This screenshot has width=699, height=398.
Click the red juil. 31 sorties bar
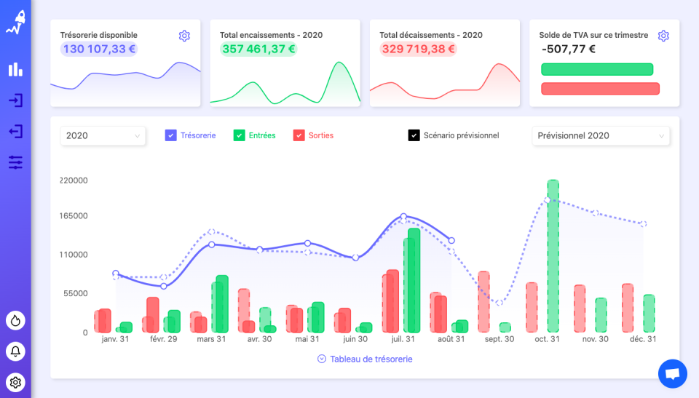(392, 301)
